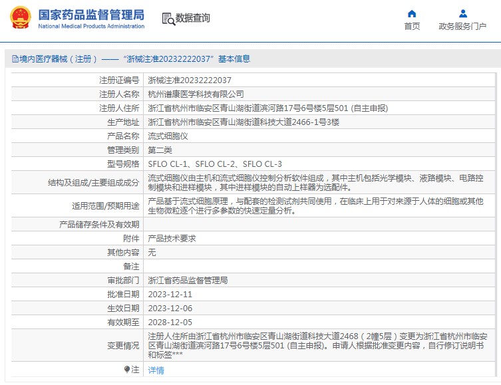
Task: Click the 政务服务门户 person icon
Action: pyautogui.click(x=462, y=13)
